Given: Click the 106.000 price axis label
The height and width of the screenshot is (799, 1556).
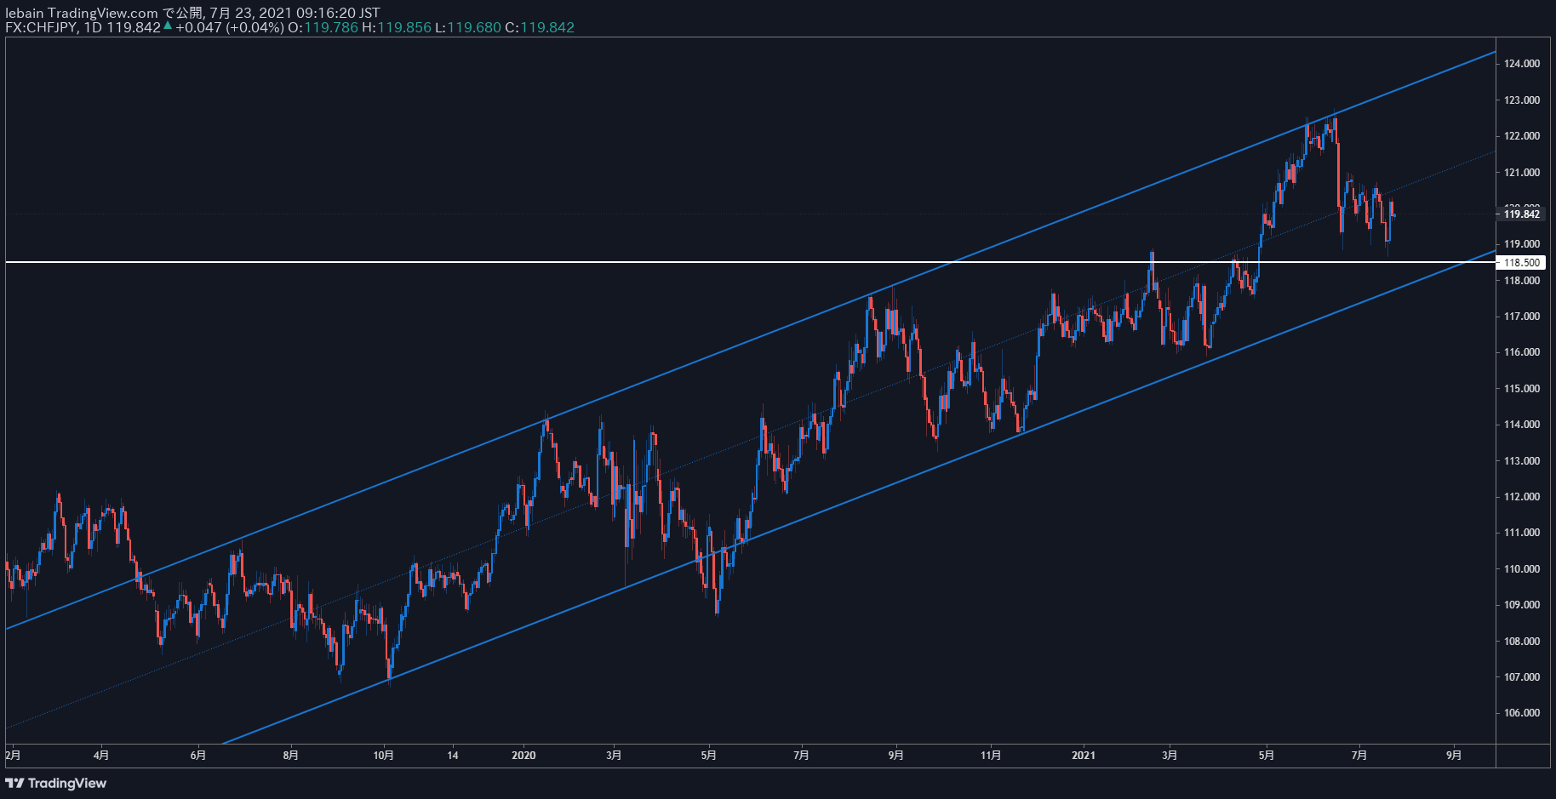Looking at the screenshot, I should (1522, 713).
